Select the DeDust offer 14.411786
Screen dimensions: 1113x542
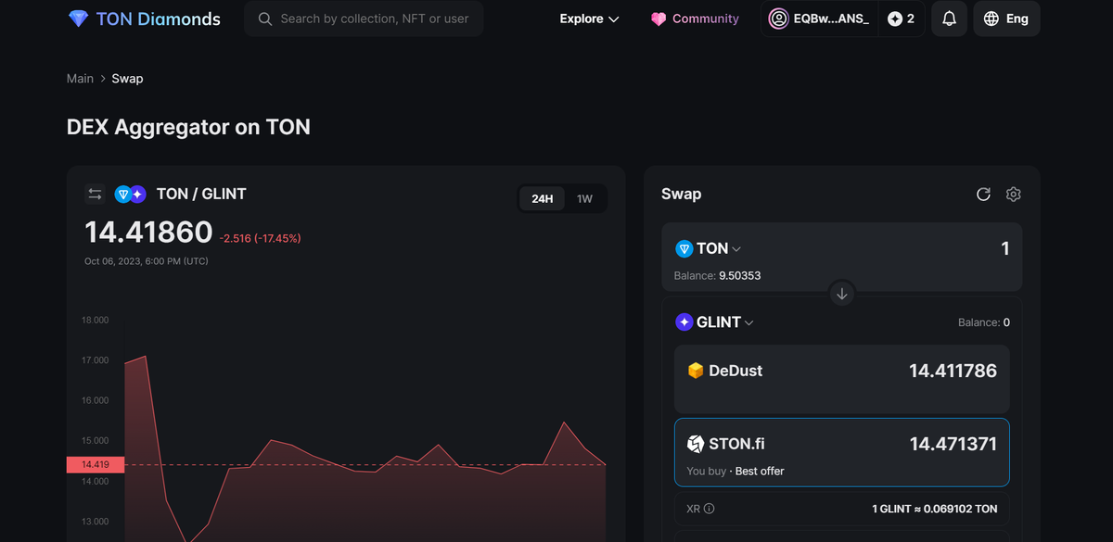842,379
